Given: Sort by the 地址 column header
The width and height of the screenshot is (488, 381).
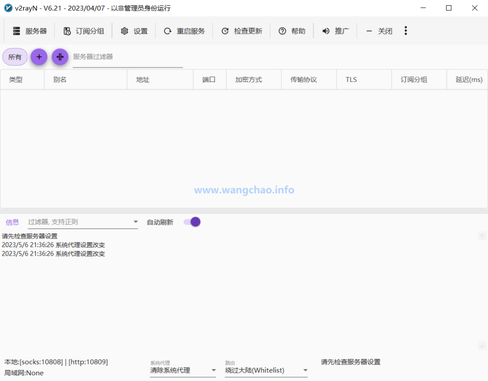Looking at the screenshot, I should 160,80.
